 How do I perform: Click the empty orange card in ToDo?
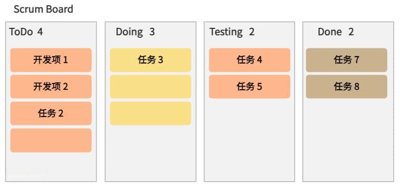51,141
